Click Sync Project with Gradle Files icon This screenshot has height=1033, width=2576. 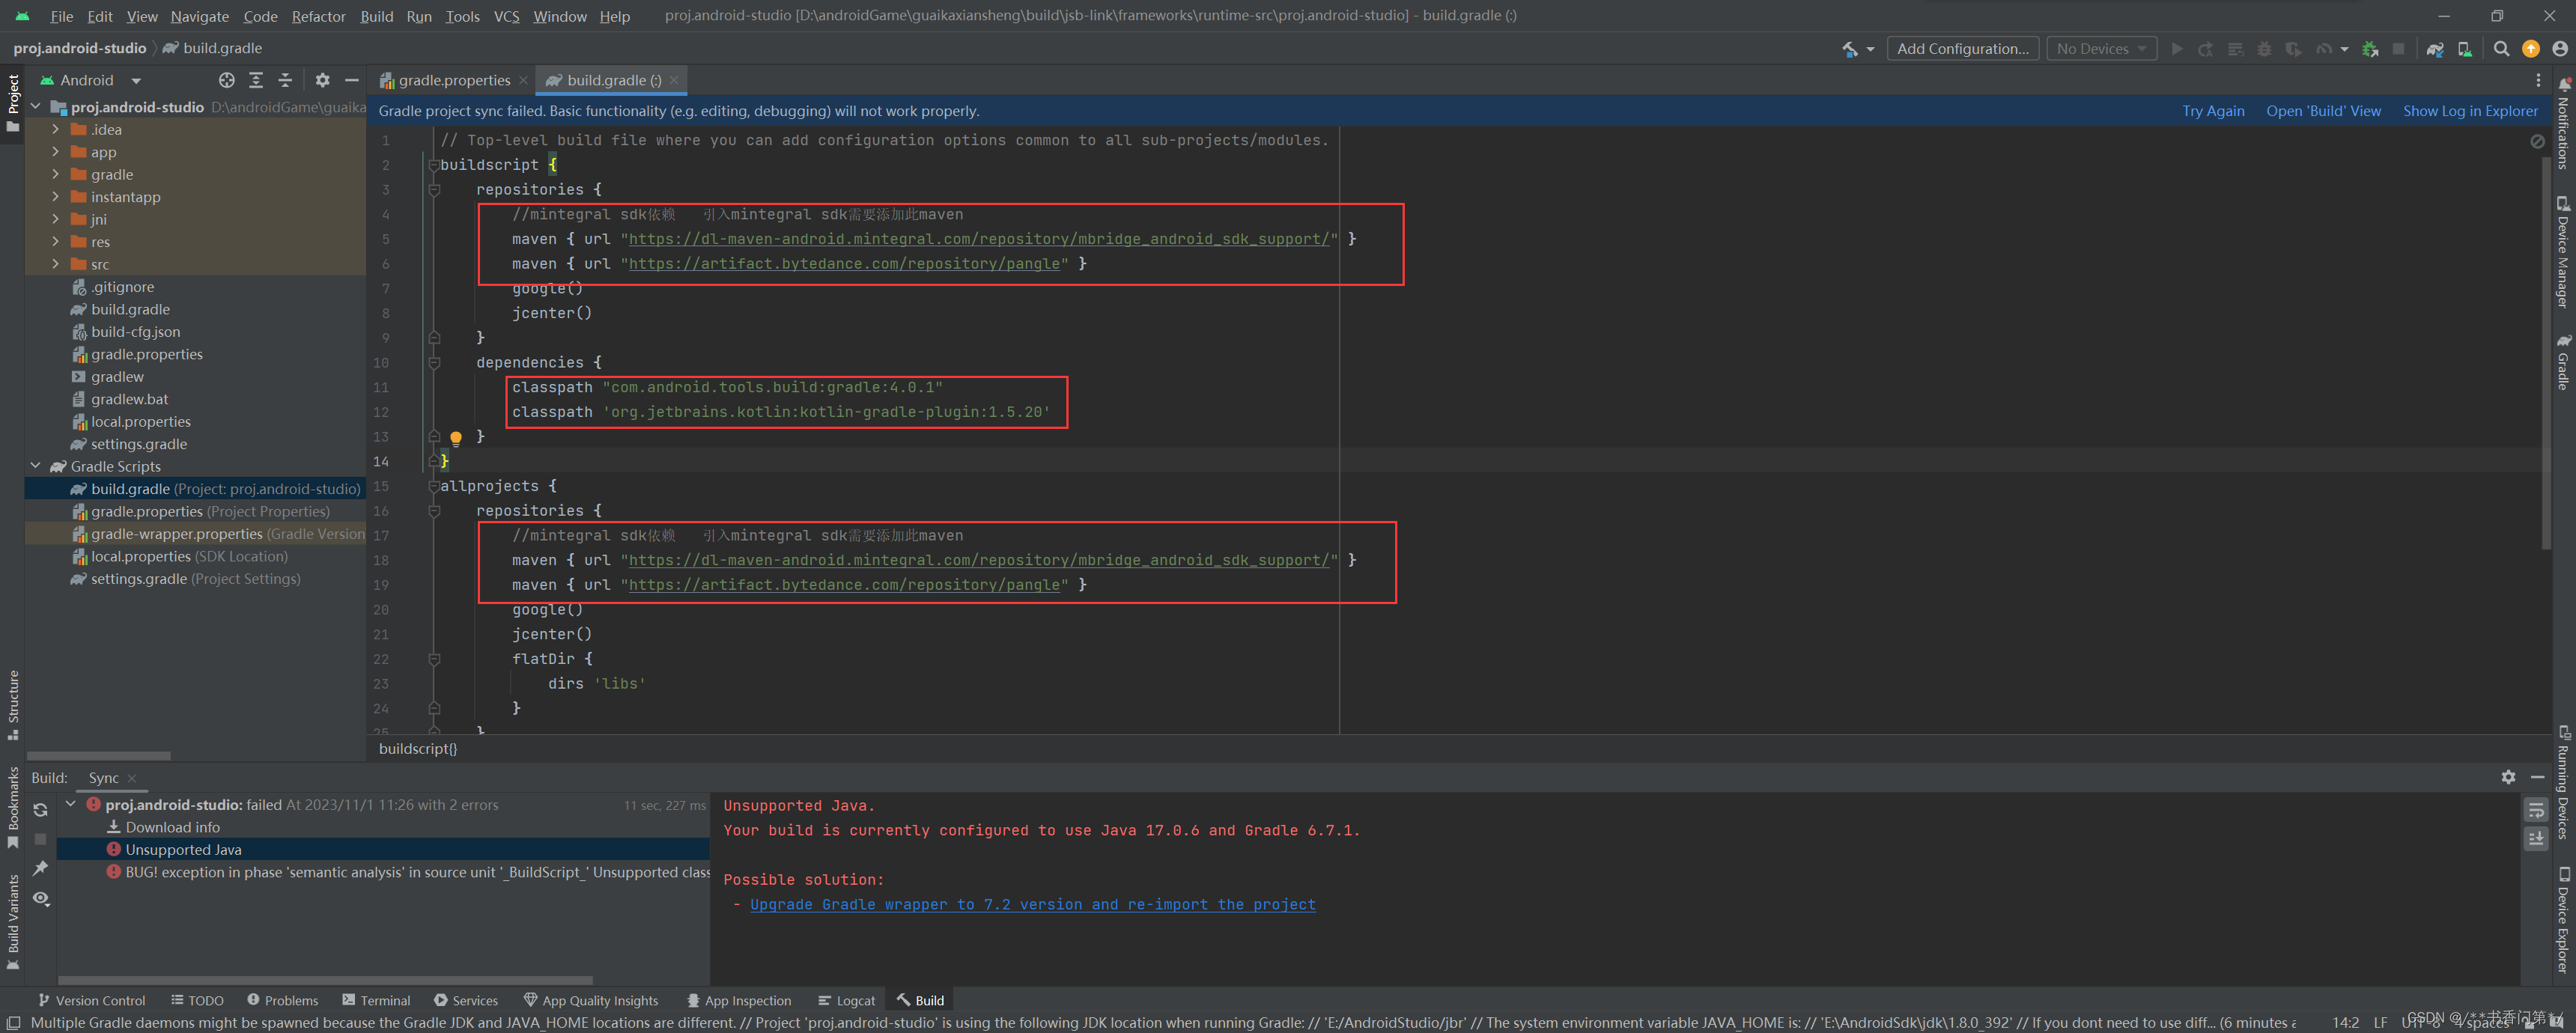click(2434, 49)
